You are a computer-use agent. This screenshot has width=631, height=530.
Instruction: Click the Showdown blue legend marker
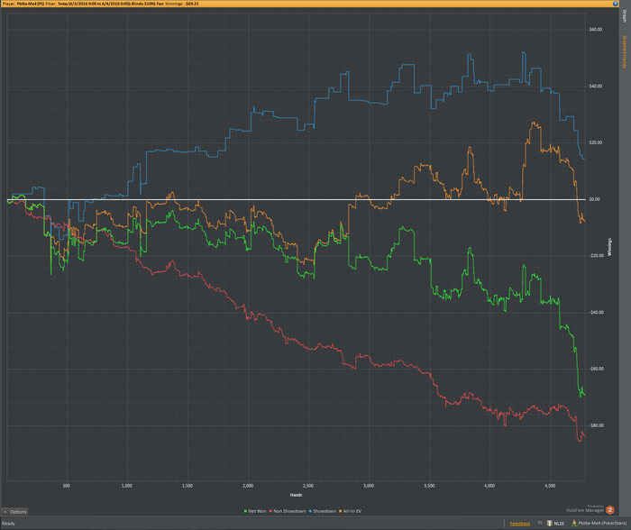311,511
